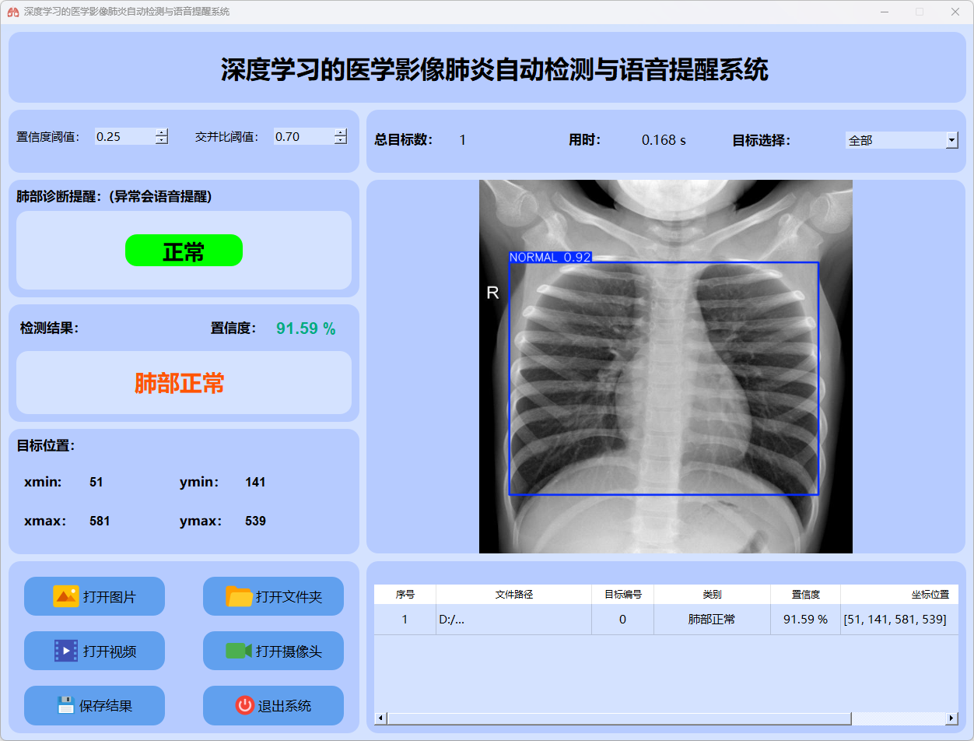Select the 文件路径 column header
This screenshot has height=741, width=974.
click(514, 594)
